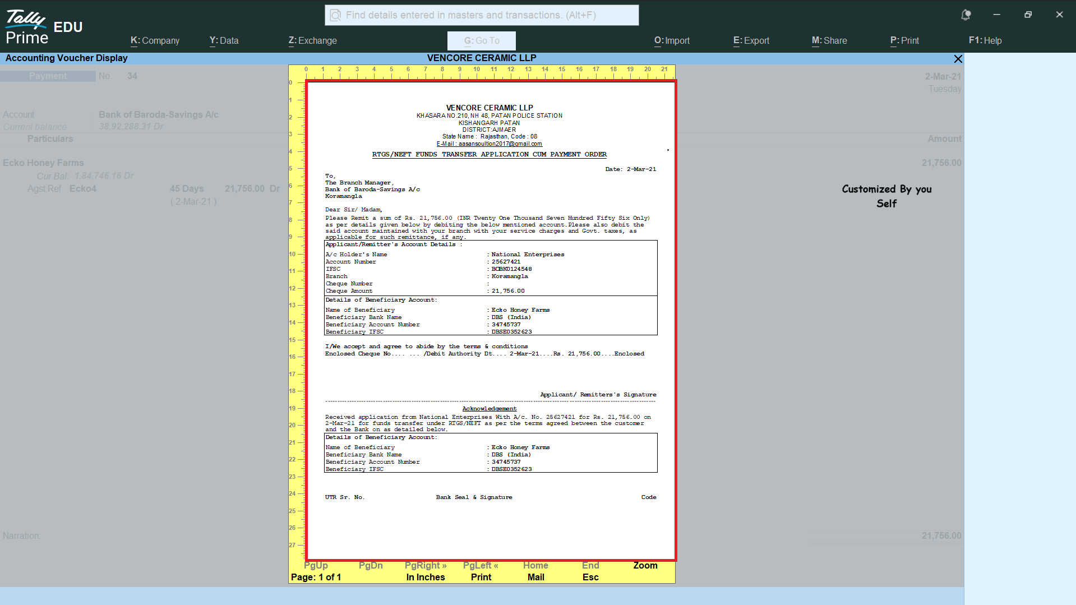Click 'Page: 1 of 1' indicator
The height and width of the screenshot is (605, 1076).
pos(316,577)
